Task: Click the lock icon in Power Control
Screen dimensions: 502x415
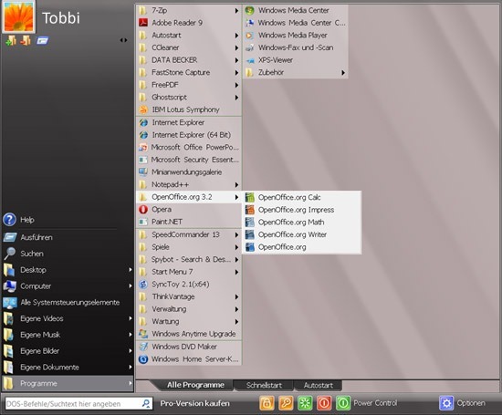Action: (267, 403)
